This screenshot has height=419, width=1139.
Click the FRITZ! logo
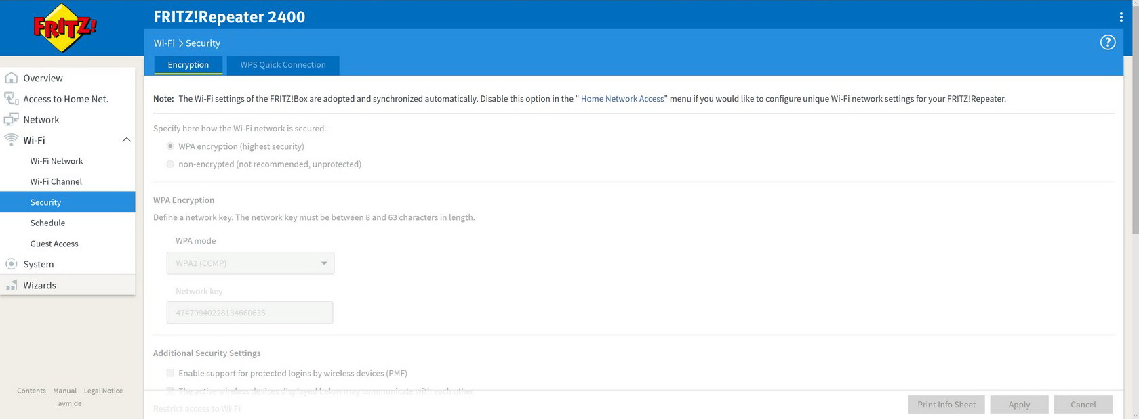pyautogui.click(x=65, y=28)
